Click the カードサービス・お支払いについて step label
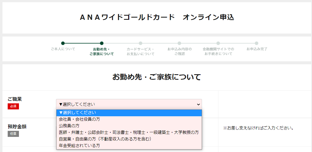This screenshot has height=152, width=312. click(x=140, y=51)
